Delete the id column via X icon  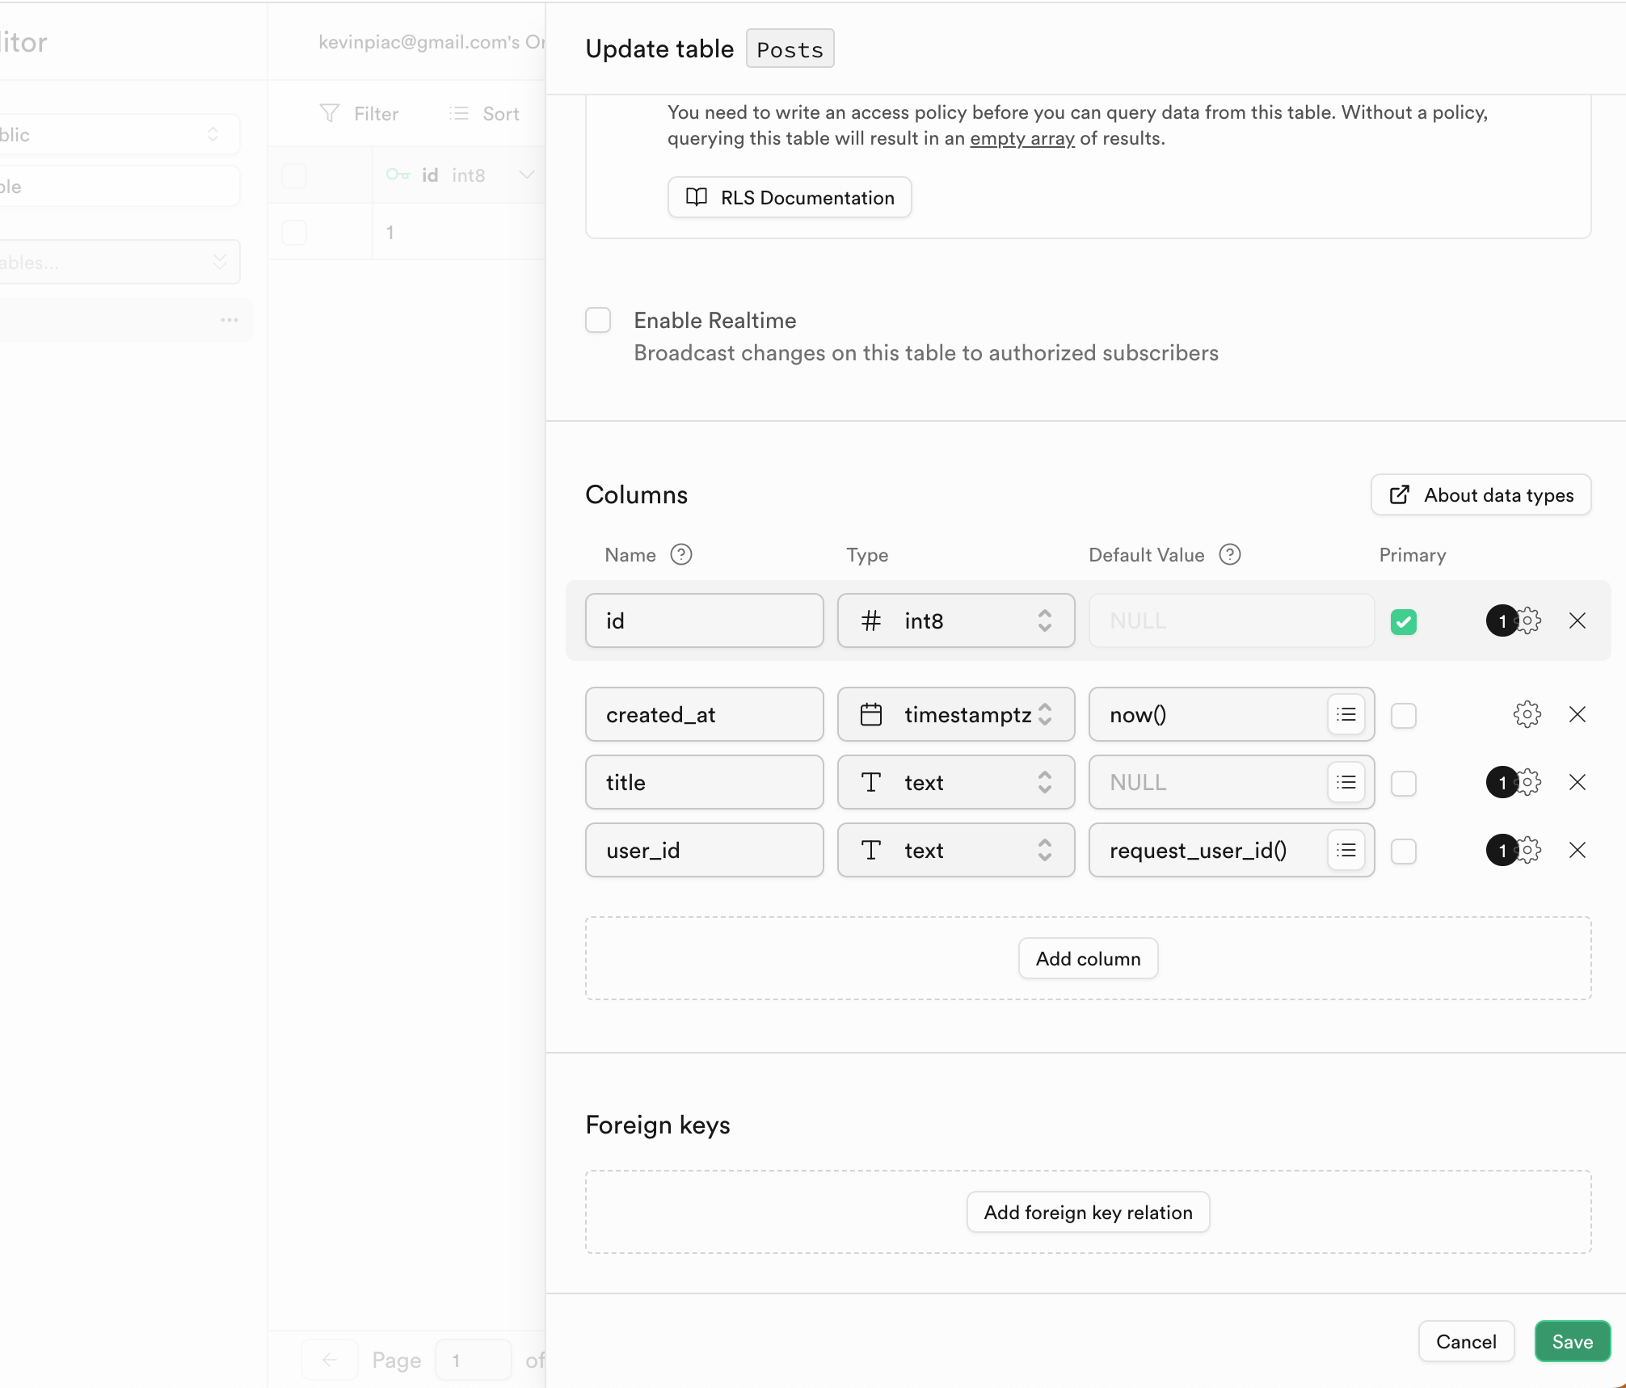[1577, 620]
